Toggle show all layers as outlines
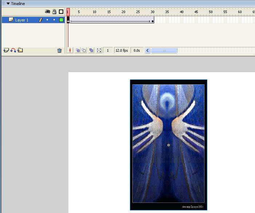This screenshot has width=255, height=213. 61,12
